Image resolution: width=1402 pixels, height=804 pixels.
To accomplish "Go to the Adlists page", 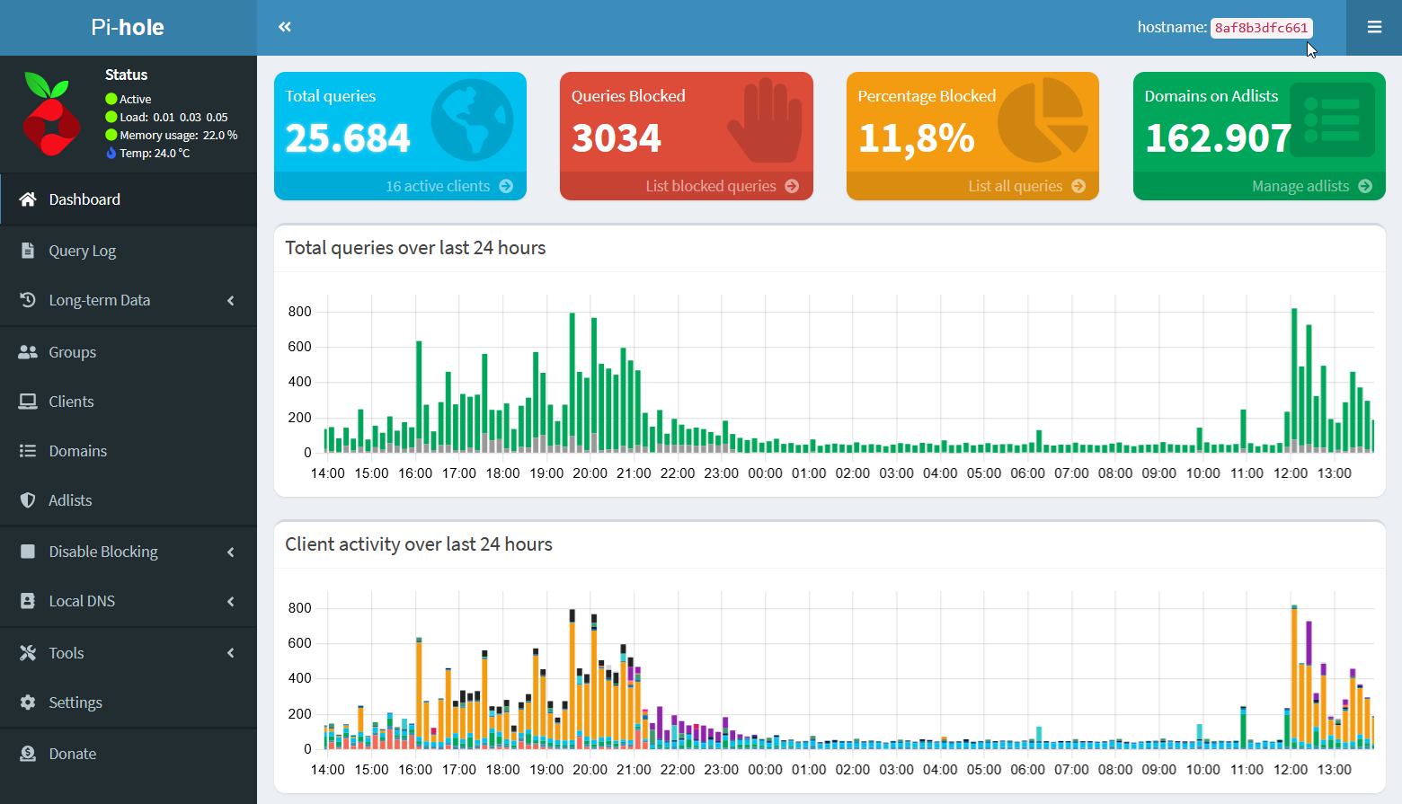I will [x=129, y=500].
